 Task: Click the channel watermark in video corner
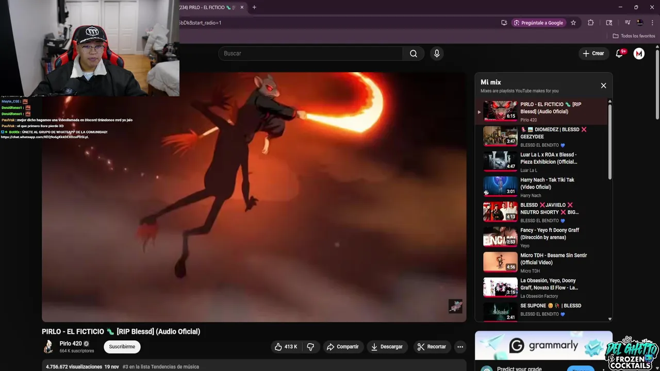point(455,306)
